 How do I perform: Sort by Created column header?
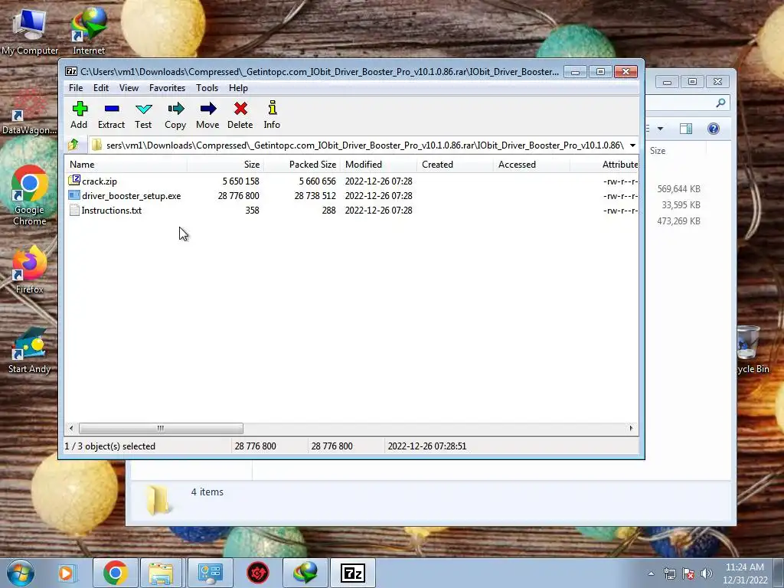(455, 165)
